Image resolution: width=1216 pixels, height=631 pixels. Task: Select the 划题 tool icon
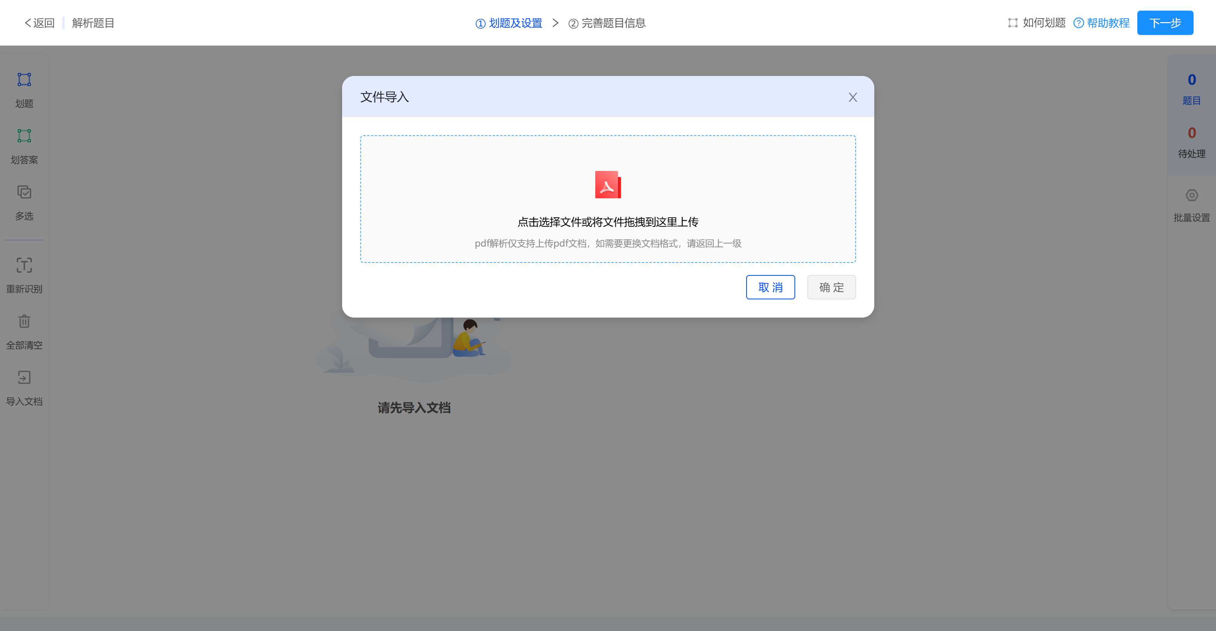(x=24, y=80)
